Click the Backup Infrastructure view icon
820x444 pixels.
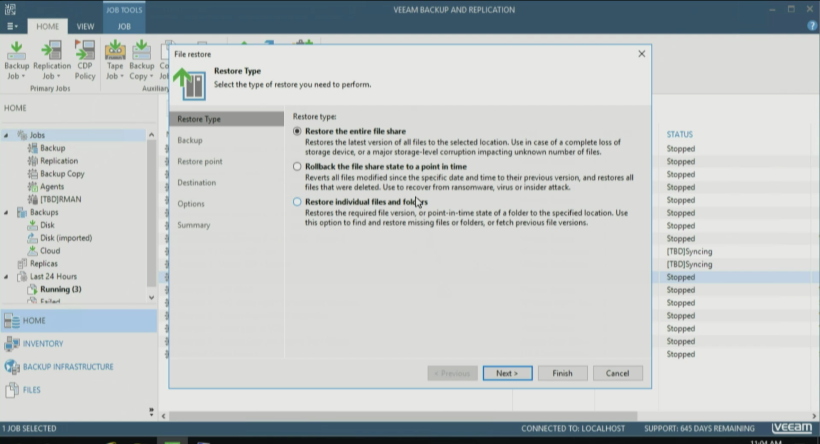tap(12, 367)
